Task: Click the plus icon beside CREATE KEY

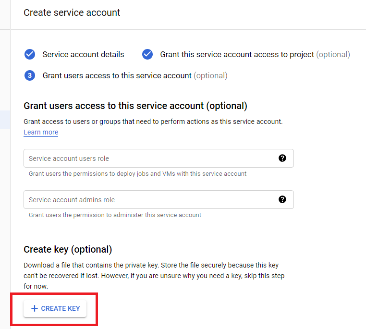Action: point(34,308)
